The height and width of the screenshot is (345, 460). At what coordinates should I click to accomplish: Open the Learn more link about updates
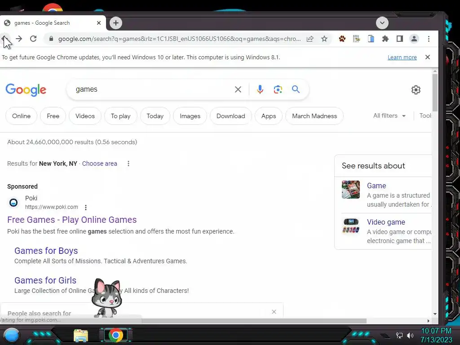pyautogui.click(x=402, y=57)
